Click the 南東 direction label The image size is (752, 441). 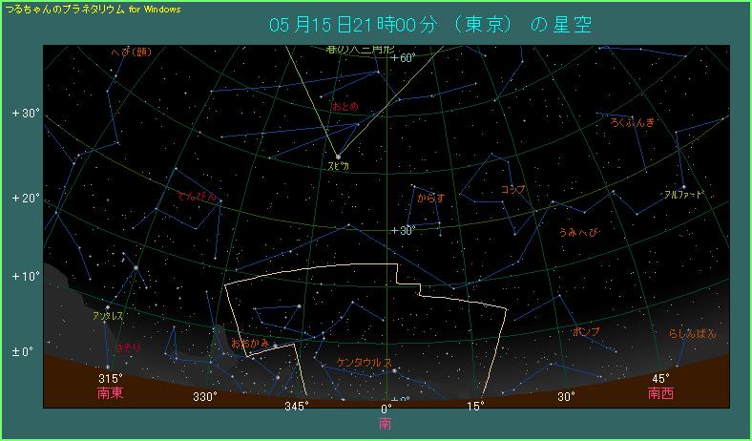point(111,392)
